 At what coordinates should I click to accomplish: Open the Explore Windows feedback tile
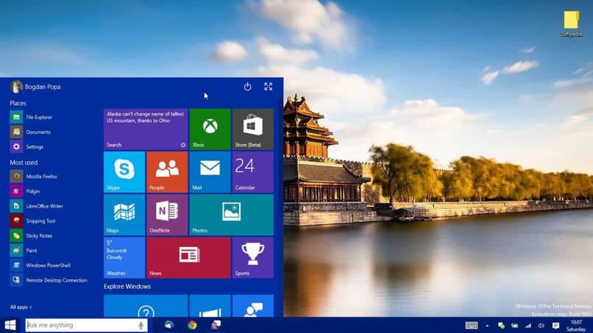(253, 306)
